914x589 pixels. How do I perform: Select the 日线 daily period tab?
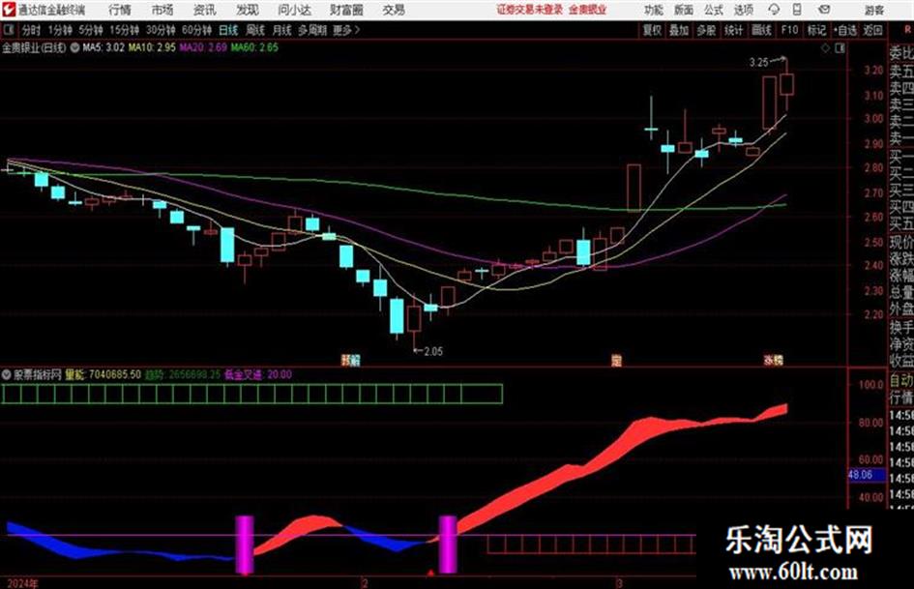228,30
